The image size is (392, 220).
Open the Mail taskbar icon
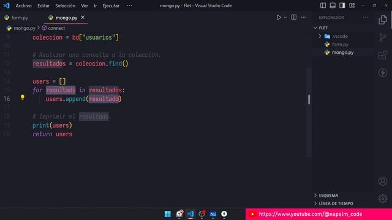click(213, 214)
